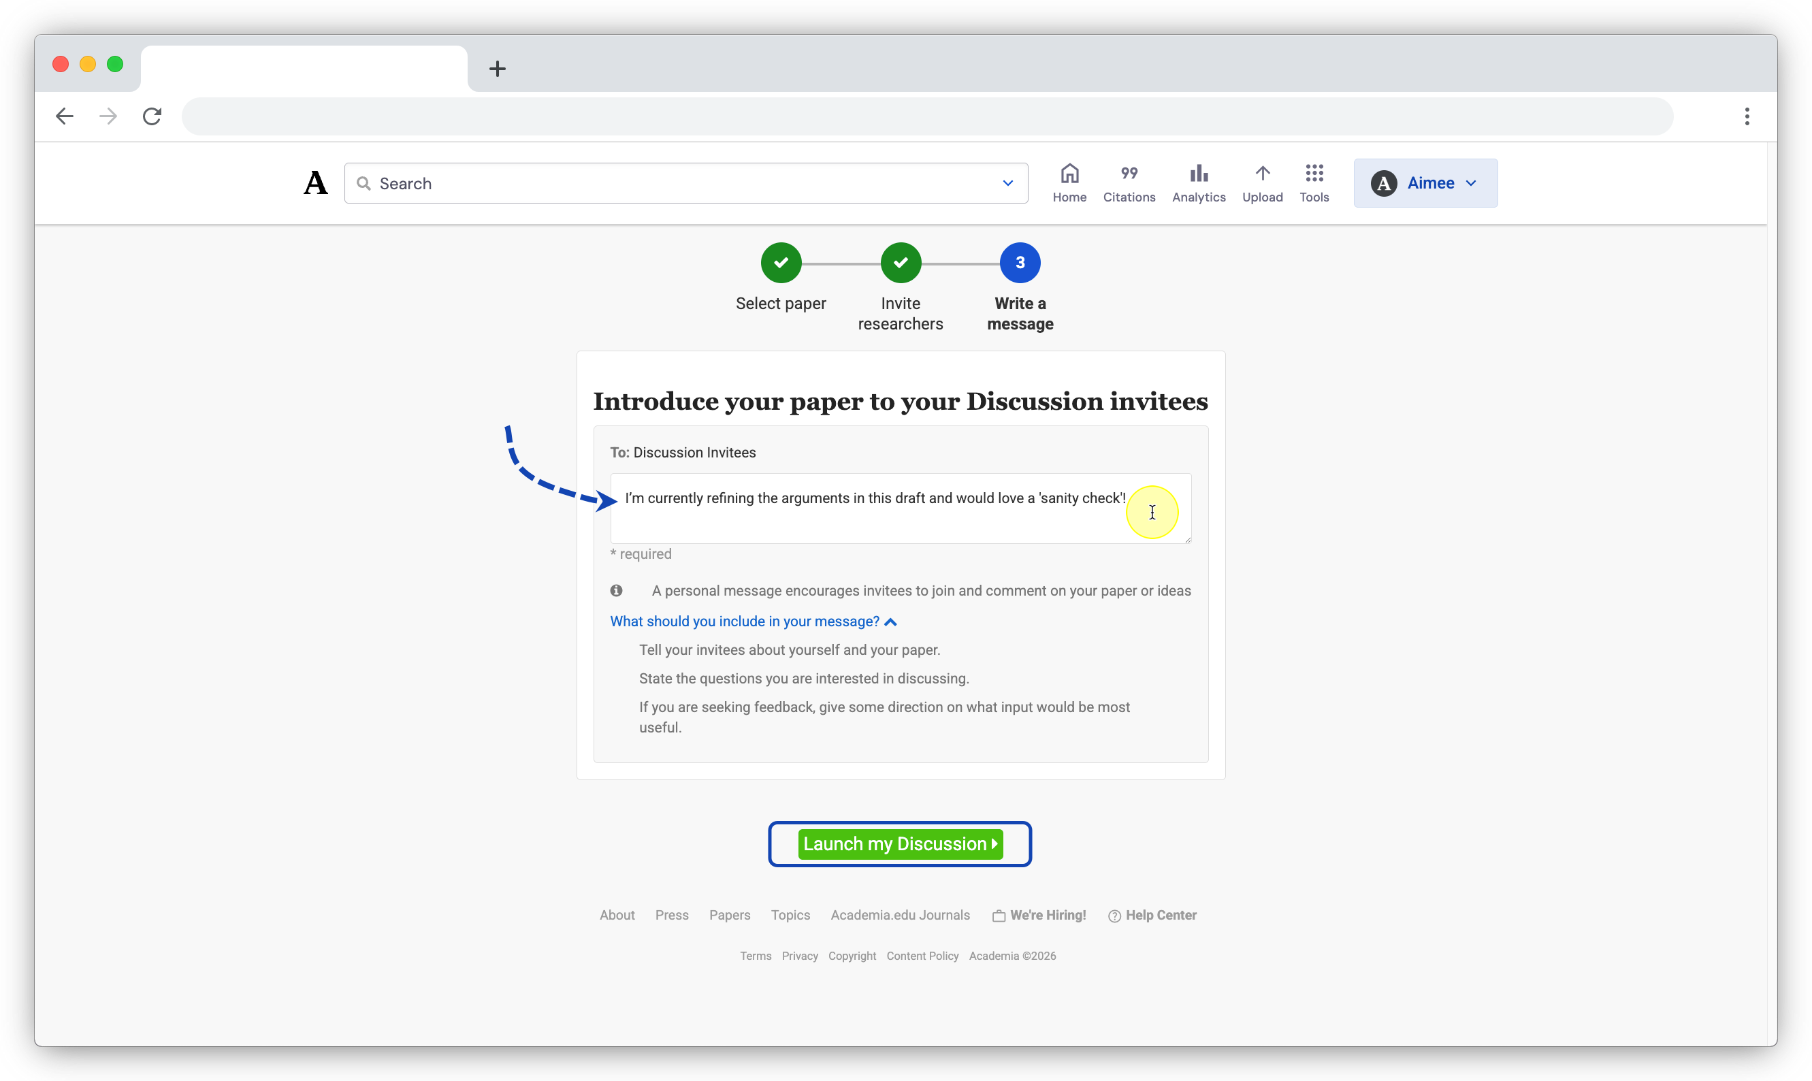Click step 3 Write a message circle
1812x1081 pixels.
click(x=1020, y=263)
